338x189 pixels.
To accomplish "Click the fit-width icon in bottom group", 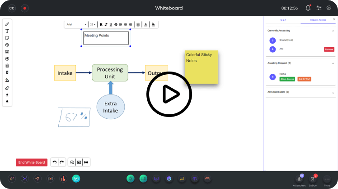I will click(x=86, y=162).
